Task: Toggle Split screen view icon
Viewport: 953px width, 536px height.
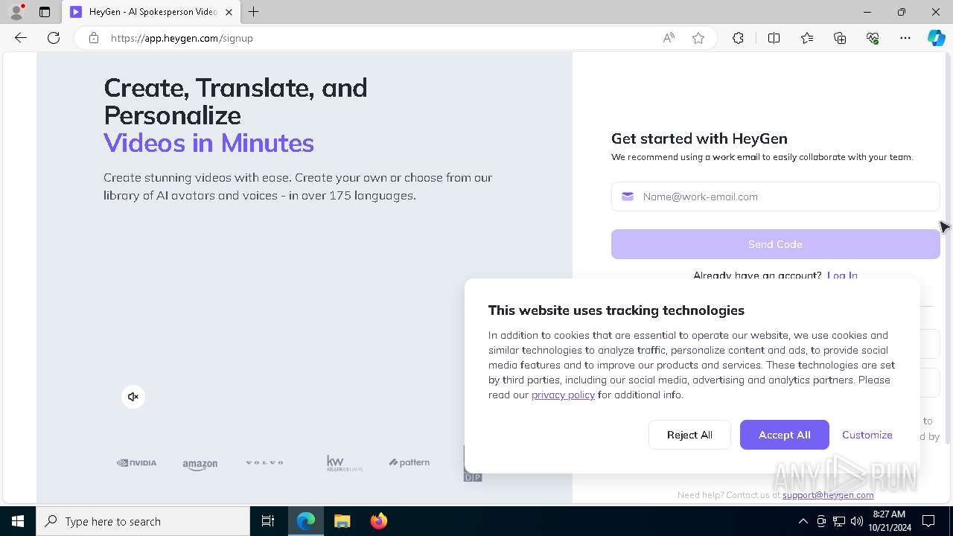Action: point(774,38)
